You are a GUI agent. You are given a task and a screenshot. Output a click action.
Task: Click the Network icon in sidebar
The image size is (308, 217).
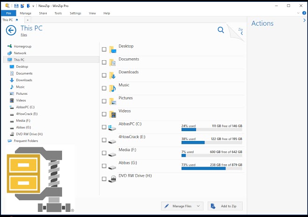pos(10,53)
